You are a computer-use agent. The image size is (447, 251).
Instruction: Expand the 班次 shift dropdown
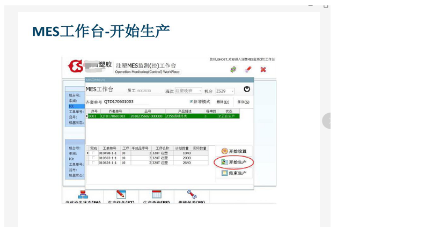pos(200,91)
